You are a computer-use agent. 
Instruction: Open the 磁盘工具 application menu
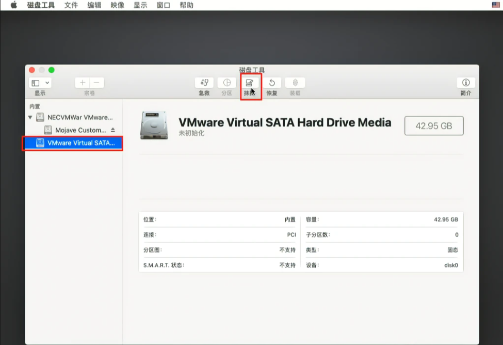[41, 5]
